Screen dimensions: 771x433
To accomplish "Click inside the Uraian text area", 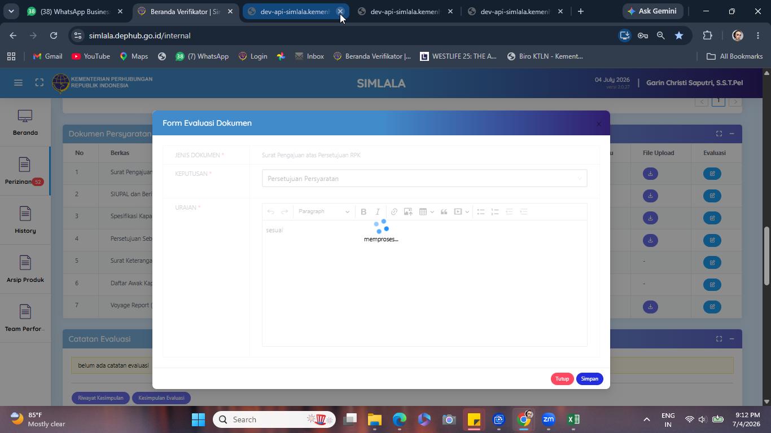I will 424,283.
